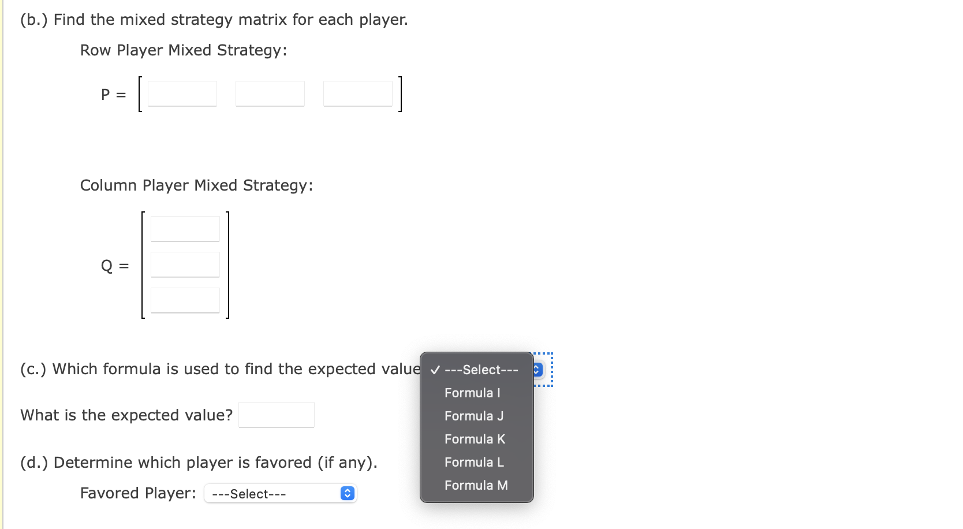Select Formula L from the open menu

pos(473,462)
